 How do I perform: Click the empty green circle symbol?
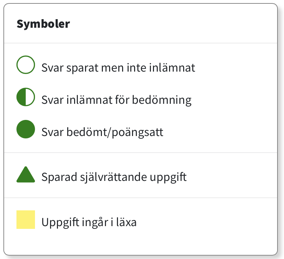(26, 65)
